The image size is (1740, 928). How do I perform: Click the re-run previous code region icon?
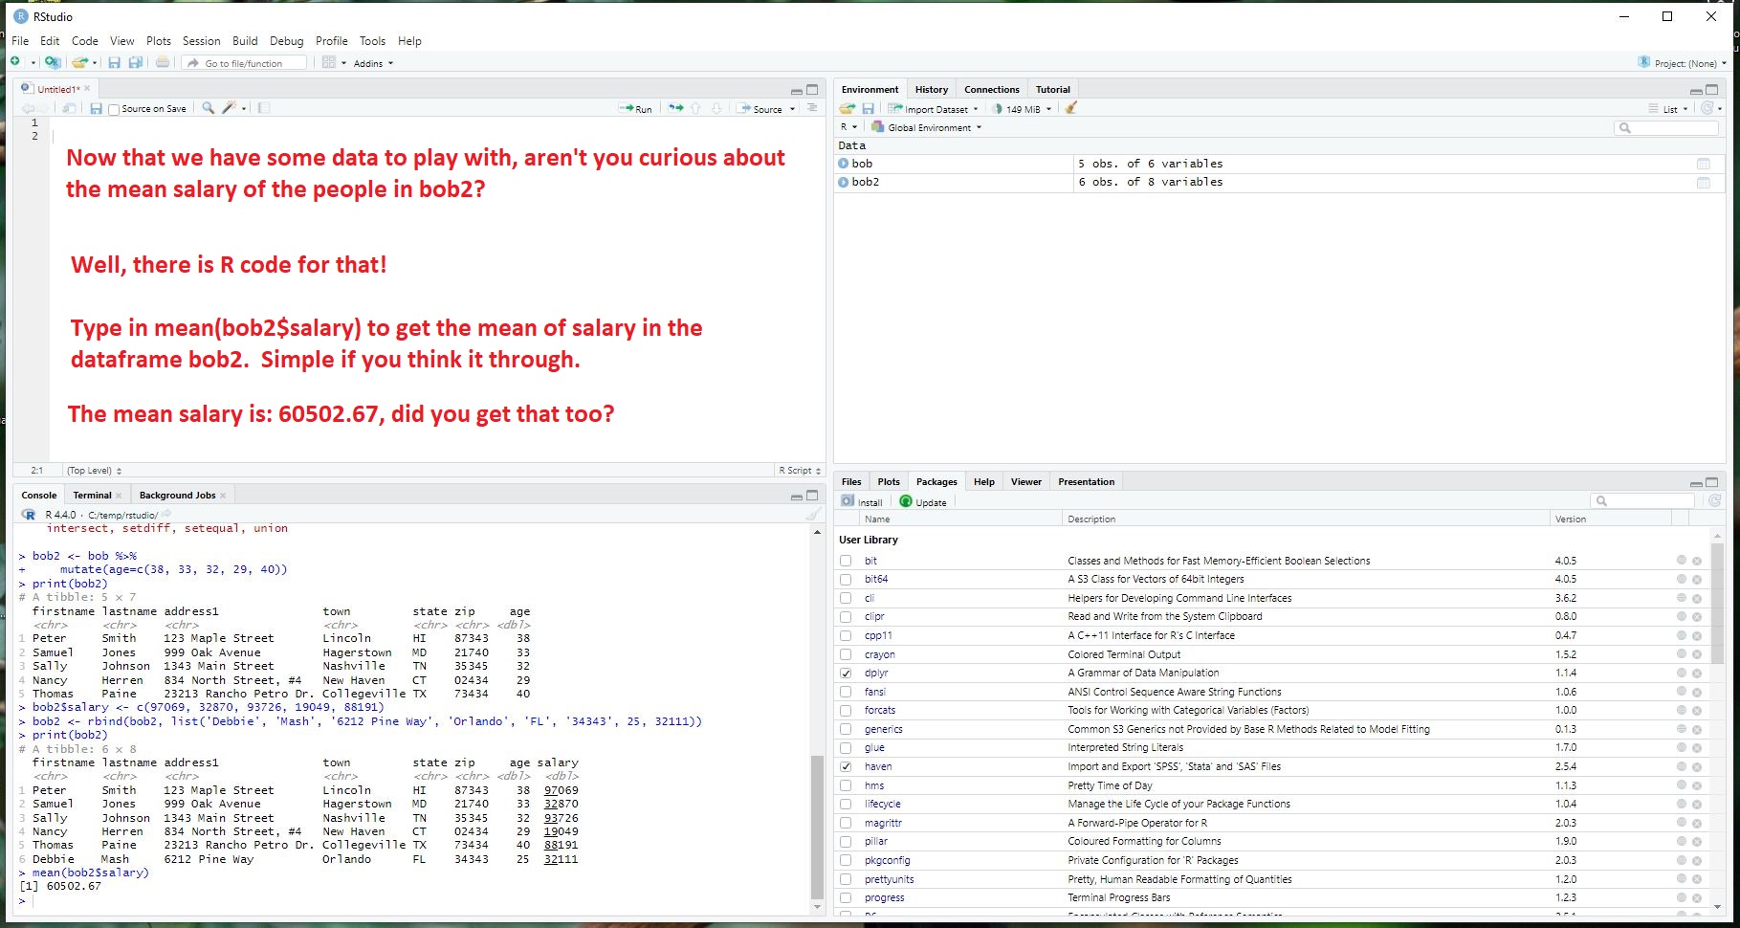pos(675,109)
